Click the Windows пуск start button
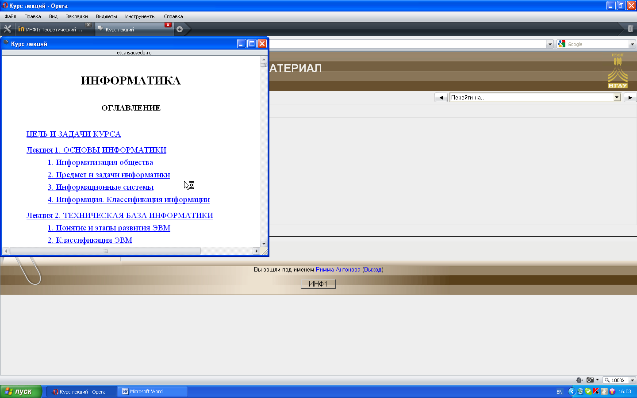637x398 pixels. pyautogui.click(x=21, y=391)
